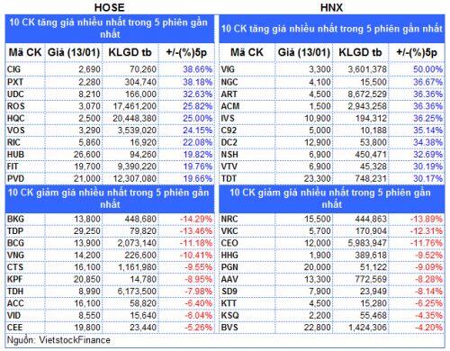
Task: Click the HNX Mã CK column header
Action: [x=247, y=52]
